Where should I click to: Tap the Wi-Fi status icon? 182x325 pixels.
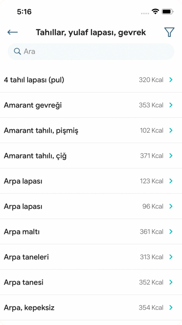pyautogui.click(x=155, y=11)
